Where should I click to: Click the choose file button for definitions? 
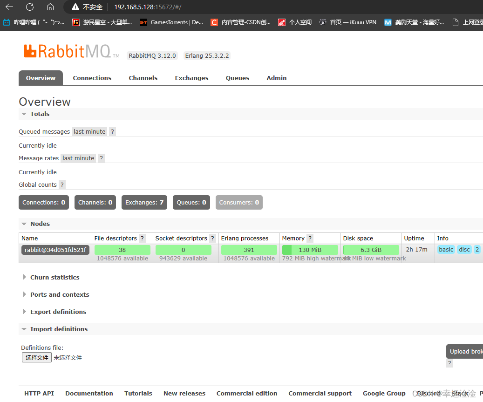37,358
